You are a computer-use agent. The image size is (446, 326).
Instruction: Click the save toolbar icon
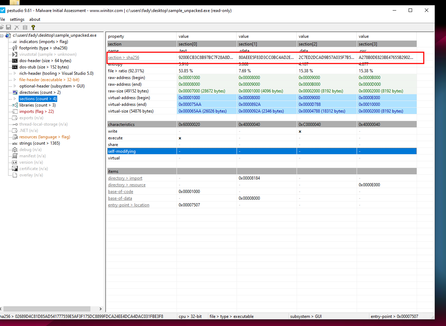tap(8, 28)
